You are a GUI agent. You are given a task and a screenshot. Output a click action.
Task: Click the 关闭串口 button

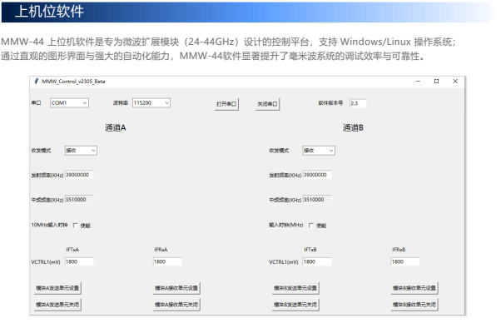[267, 104]
